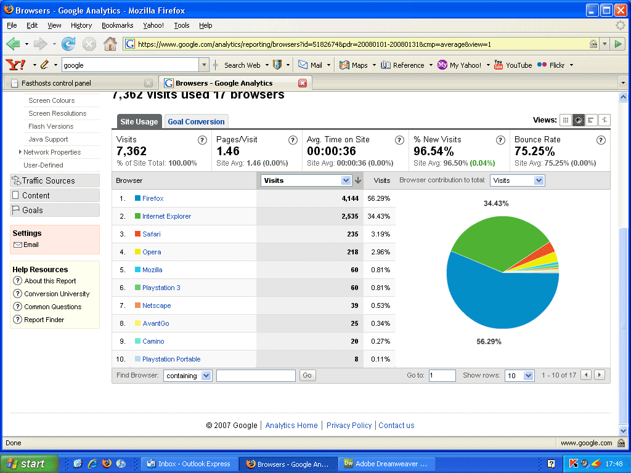
Task: Switch to Adobe Dreamweaver taskbar button
Action: (386, 464)
